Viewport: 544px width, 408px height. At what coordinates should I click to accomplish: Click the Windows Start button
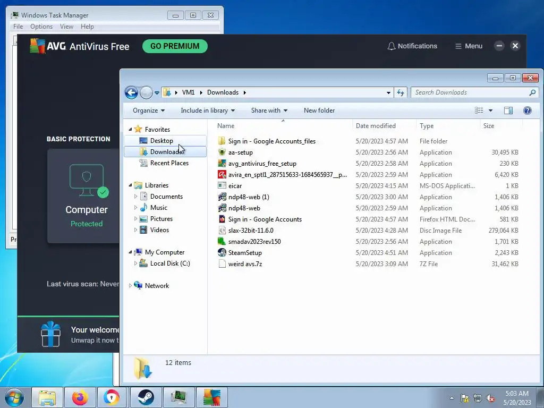click(x=14, y=397)
